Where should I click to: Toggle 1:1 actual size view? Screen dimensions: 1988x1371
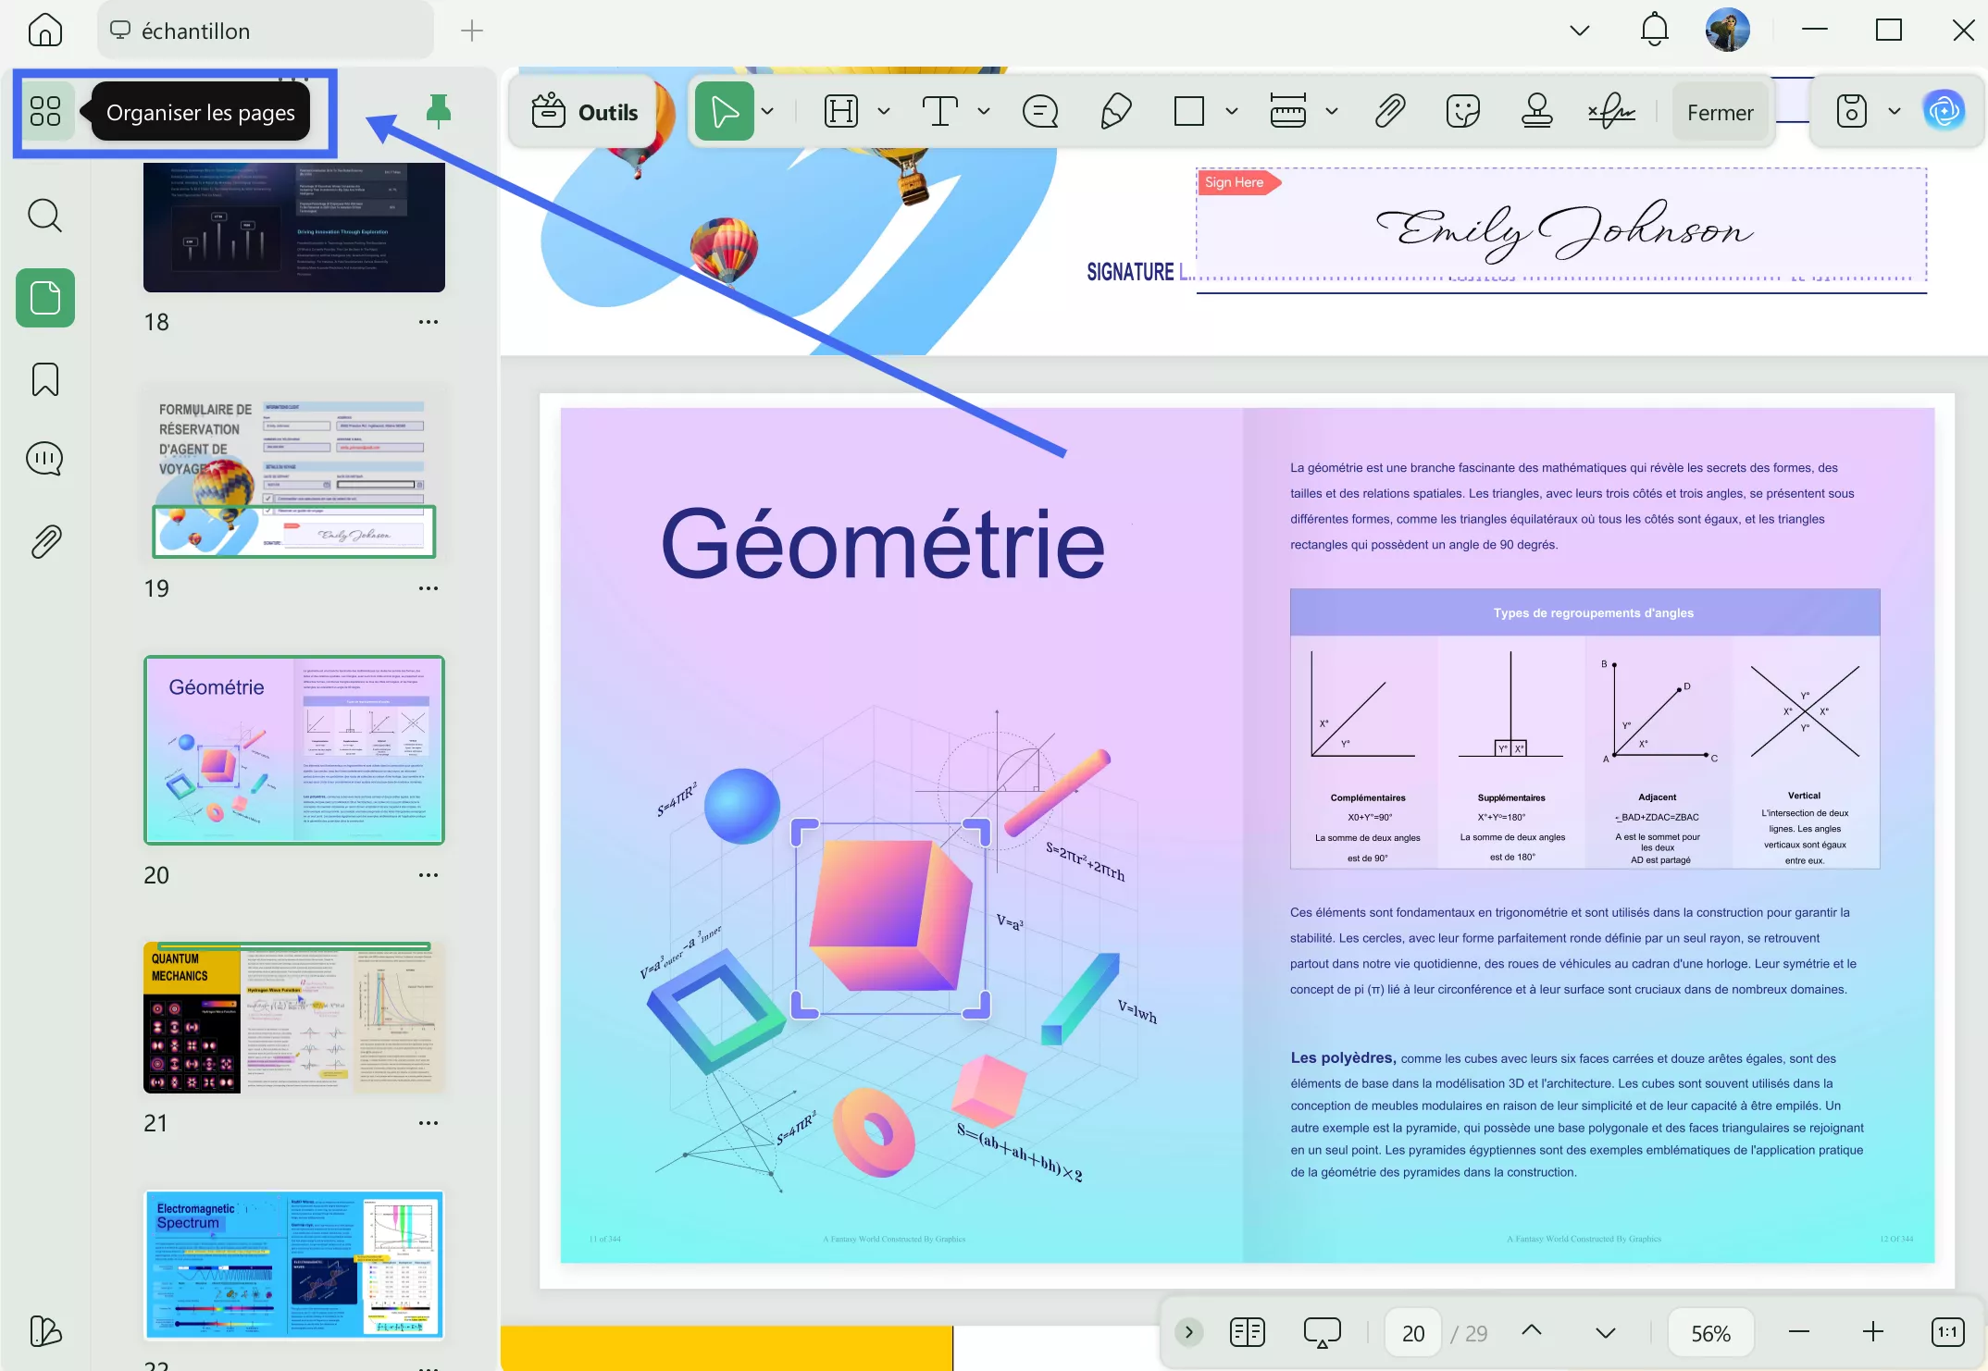[1946, 1332]
